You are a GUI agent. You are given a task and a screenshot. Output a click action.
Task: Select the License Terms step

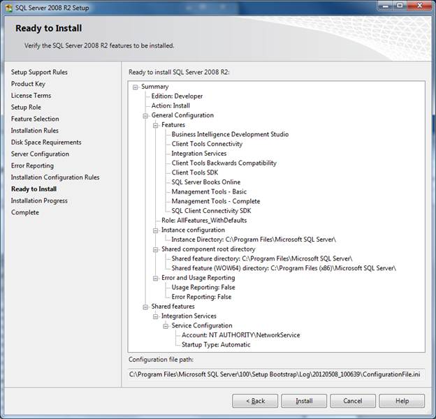(31, 96)
